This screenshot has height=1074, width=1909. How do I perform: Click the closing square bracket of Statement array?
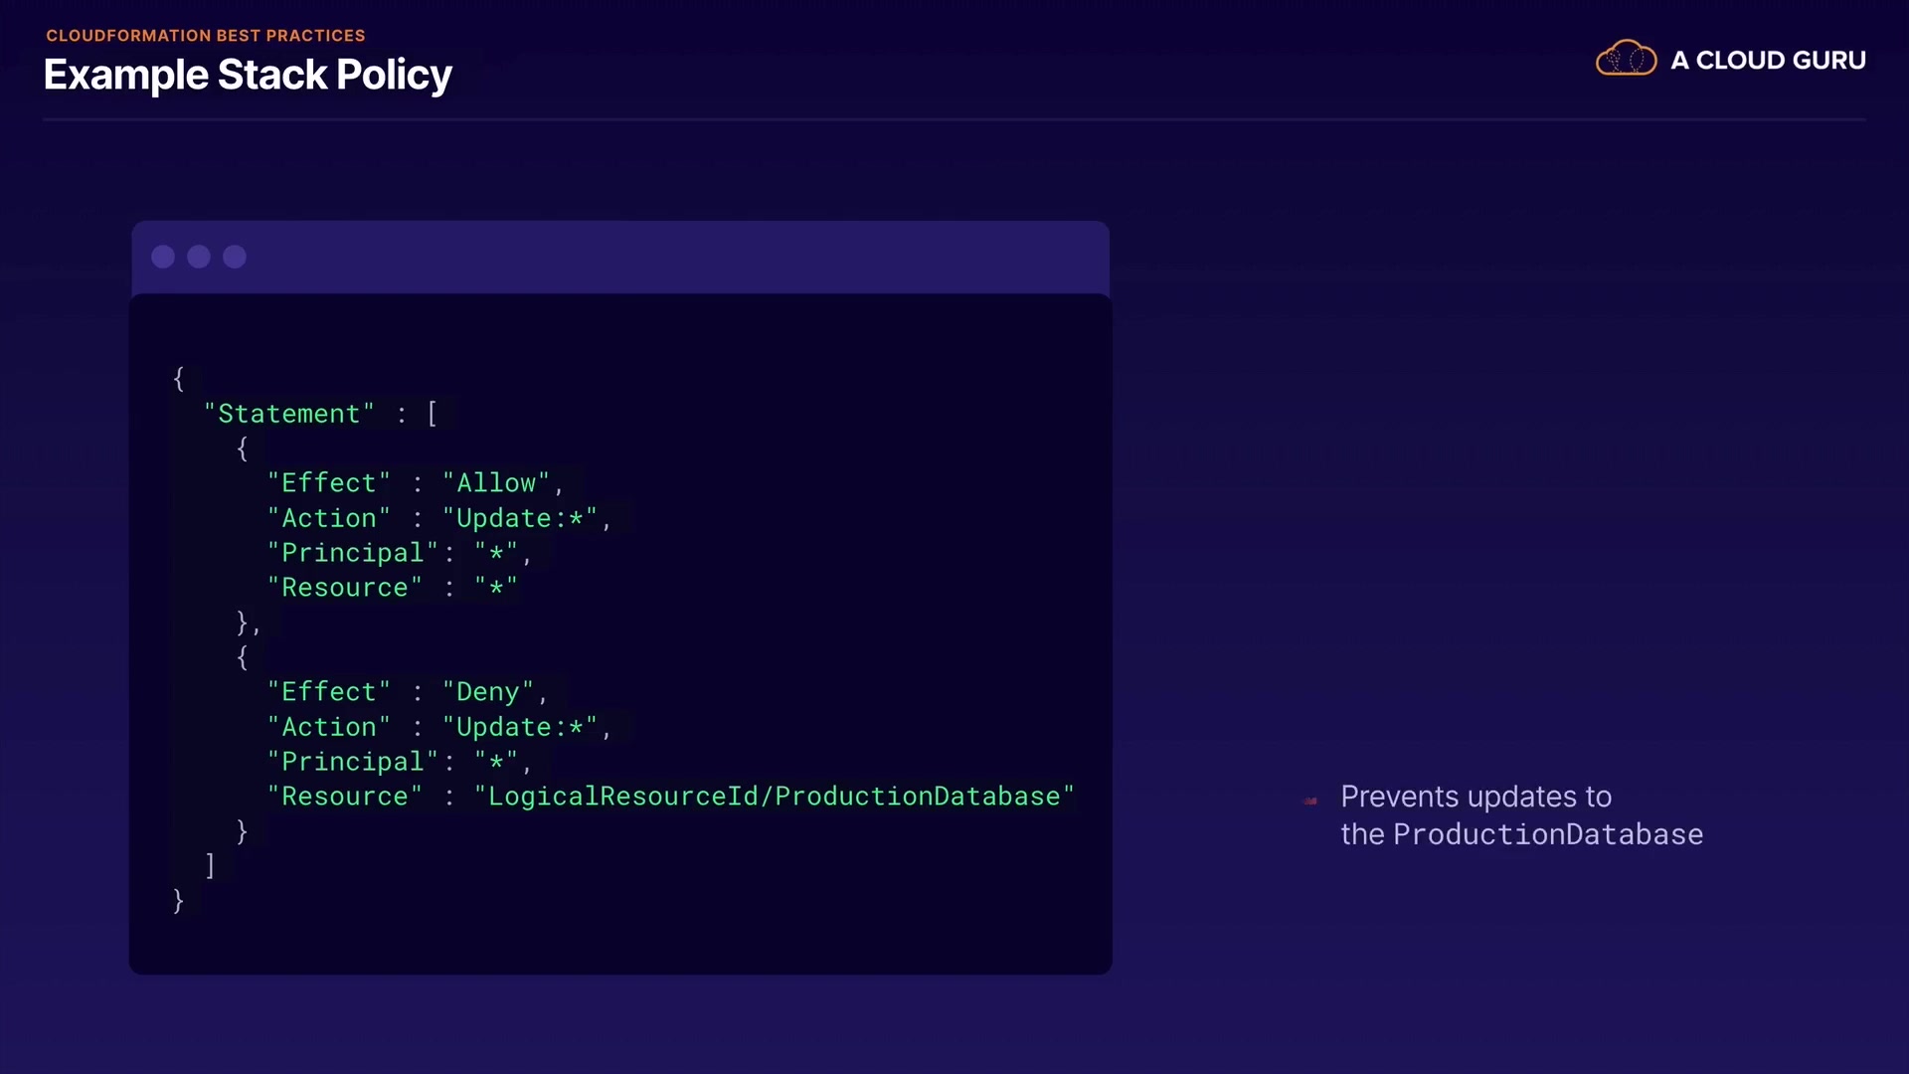click(210, 865)
